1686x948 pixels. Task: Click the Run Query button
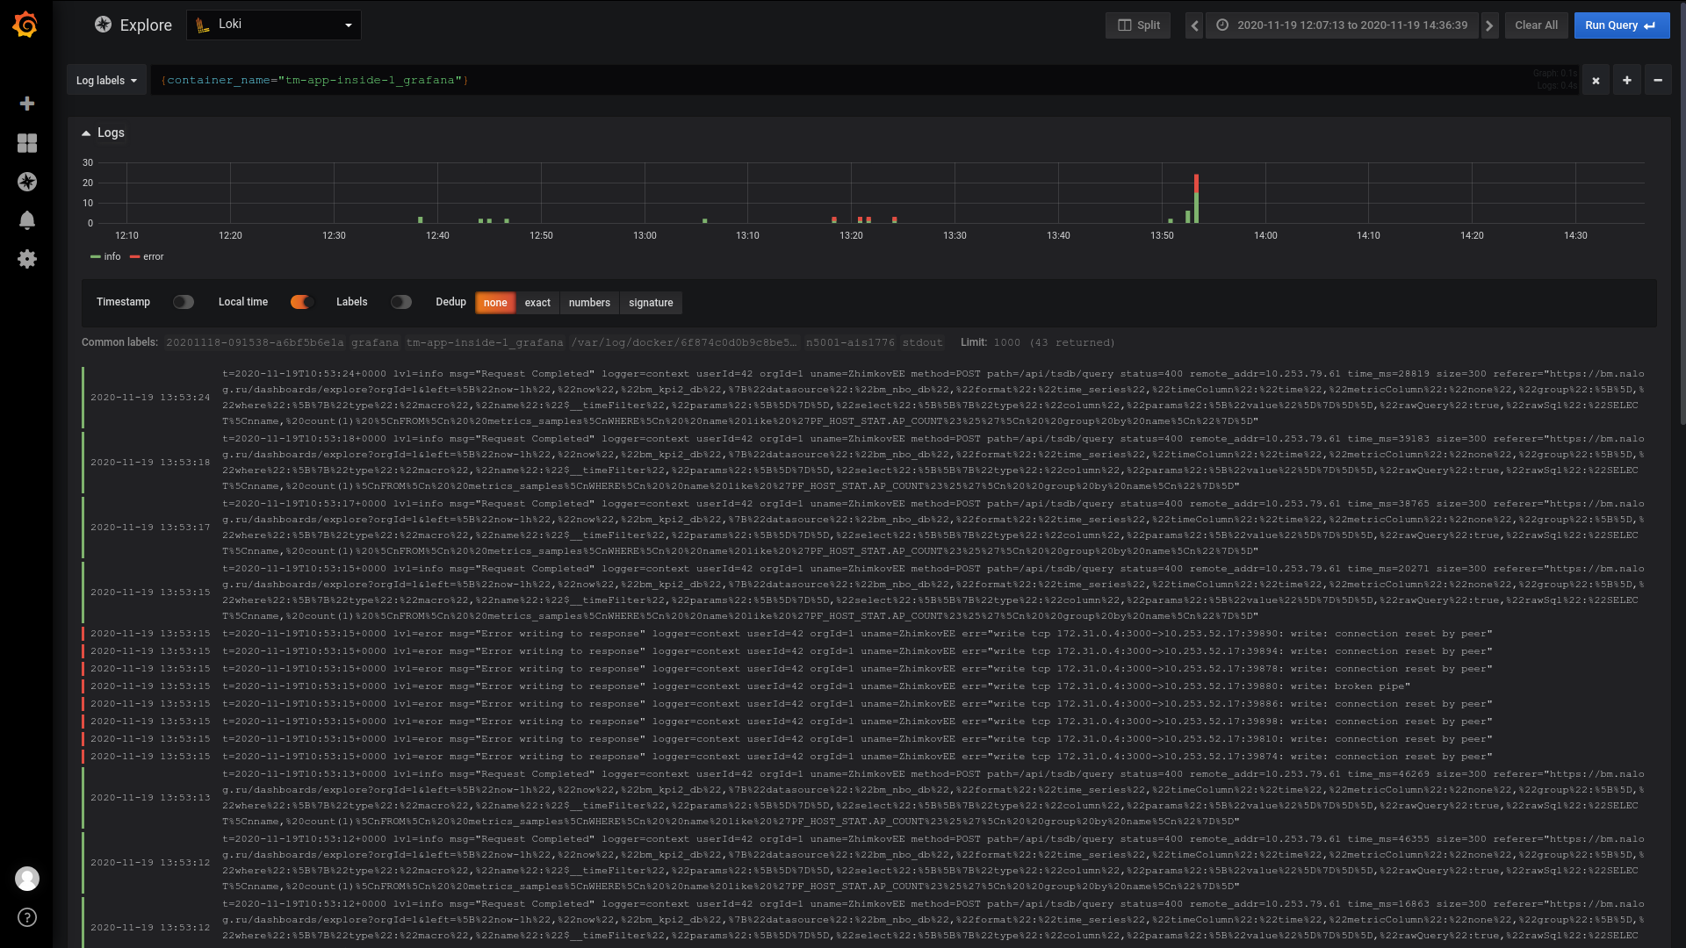1620,25
